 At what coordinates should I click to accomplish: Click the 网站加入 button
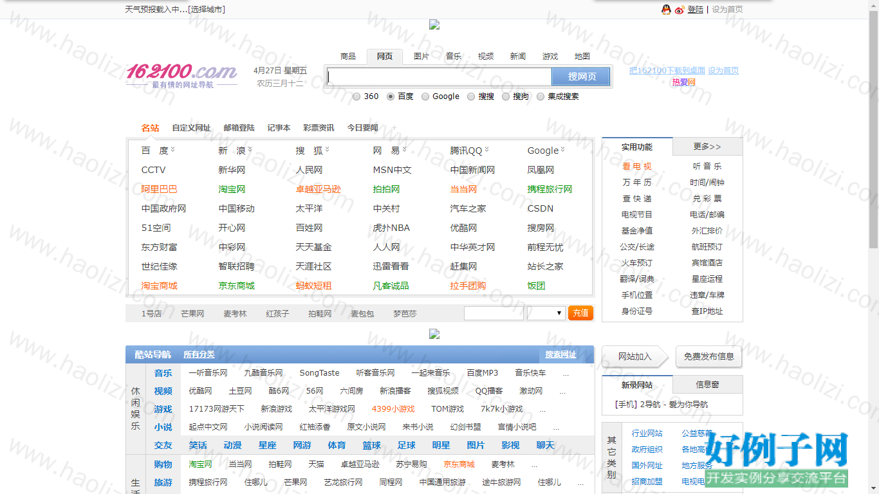[635, 357]
